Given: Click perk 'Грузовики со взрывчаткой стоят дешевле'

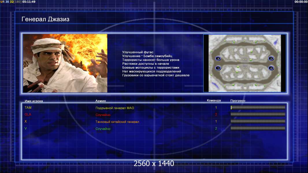Looking at the screenshot, I should [x=156, y=75].
